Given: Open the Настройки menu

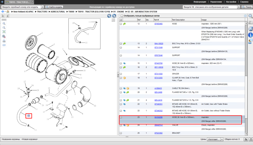Looking at the screenshot, I should (231, 2).
